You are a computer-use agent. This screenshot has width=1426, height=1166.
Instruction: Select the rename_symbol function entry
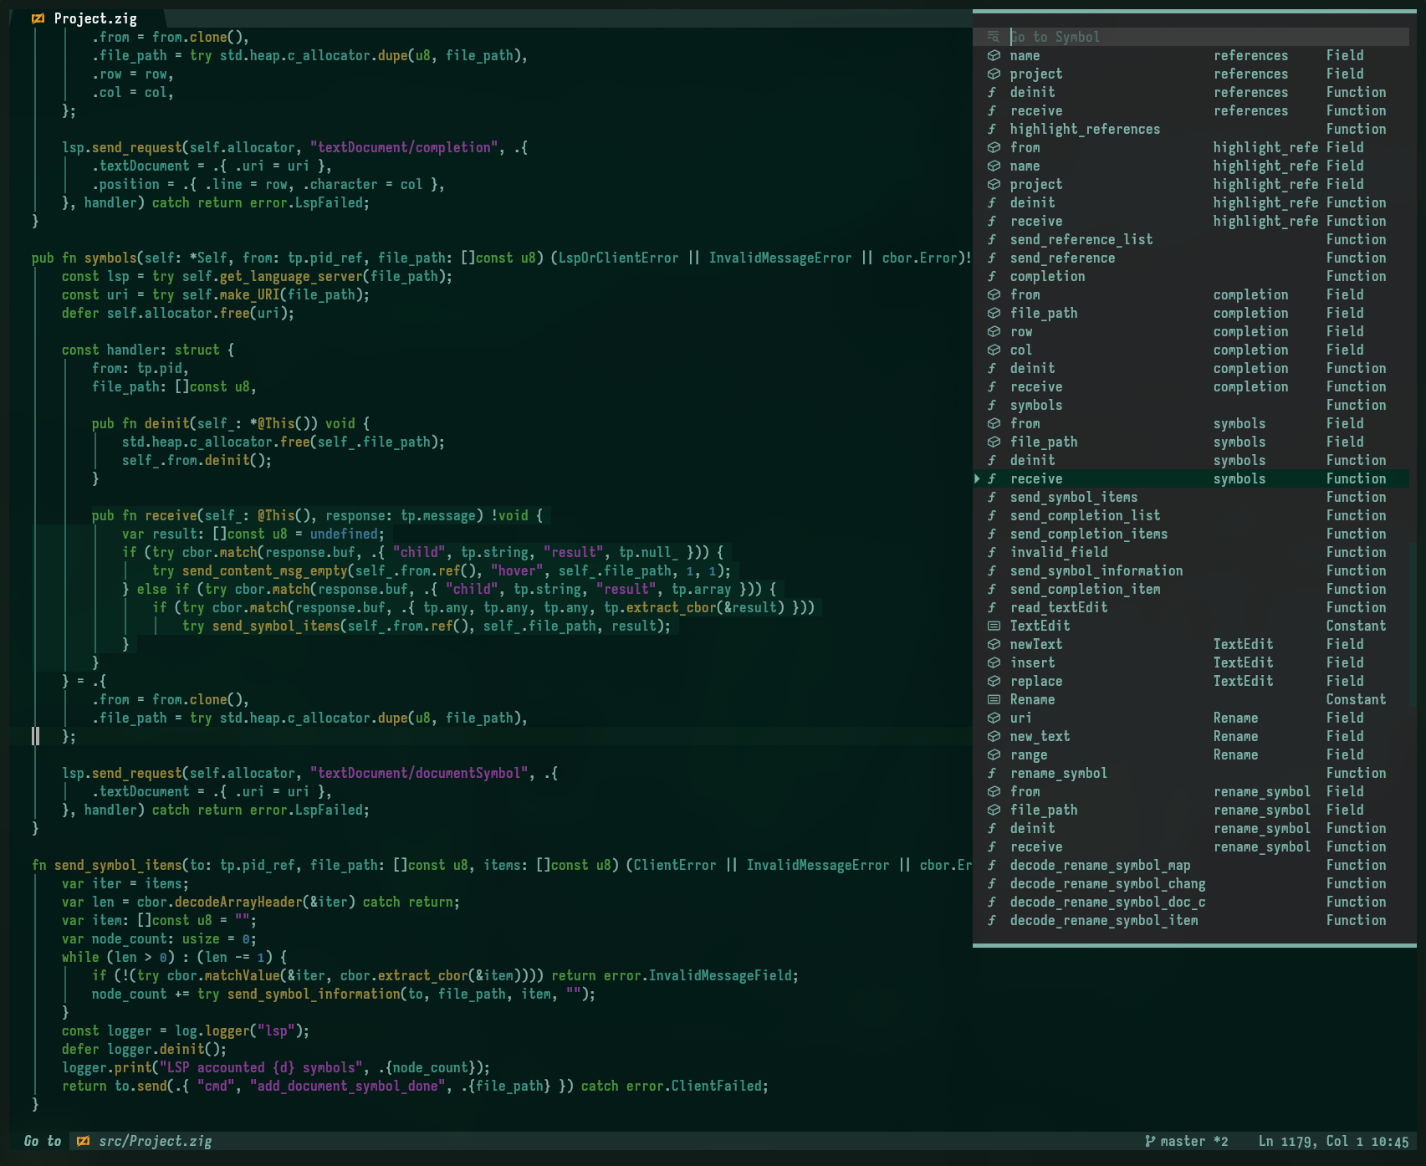[x=1058, y=773]
